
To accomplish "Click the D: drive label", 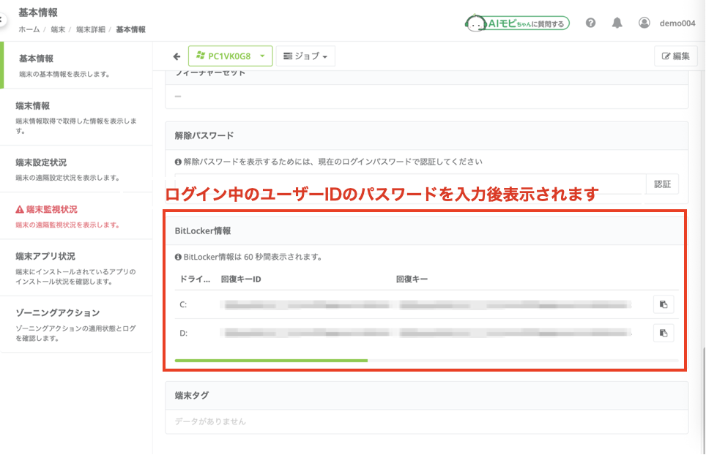I will 183,333.
